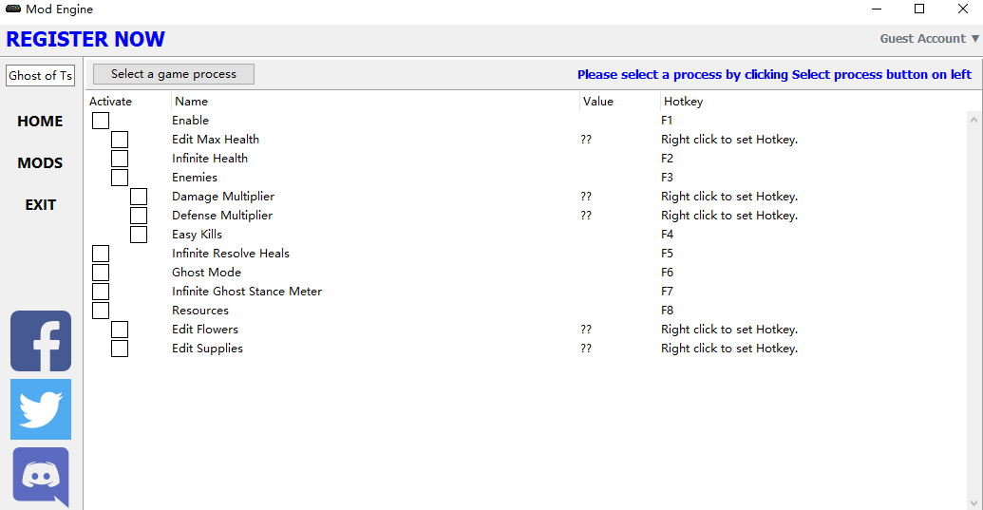This screenshot has width=983, height=510.
Task: Click Edit Supplies hotkey text
Action: click(729, 348)
